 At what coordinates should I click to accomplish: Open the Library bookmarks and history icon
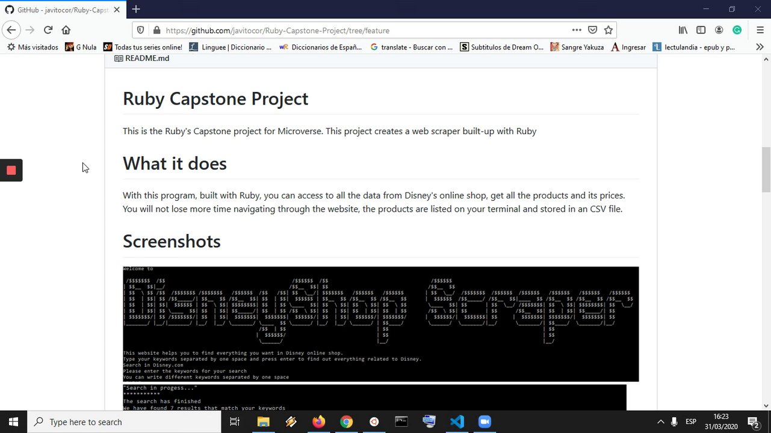click(x=683, y=30)
